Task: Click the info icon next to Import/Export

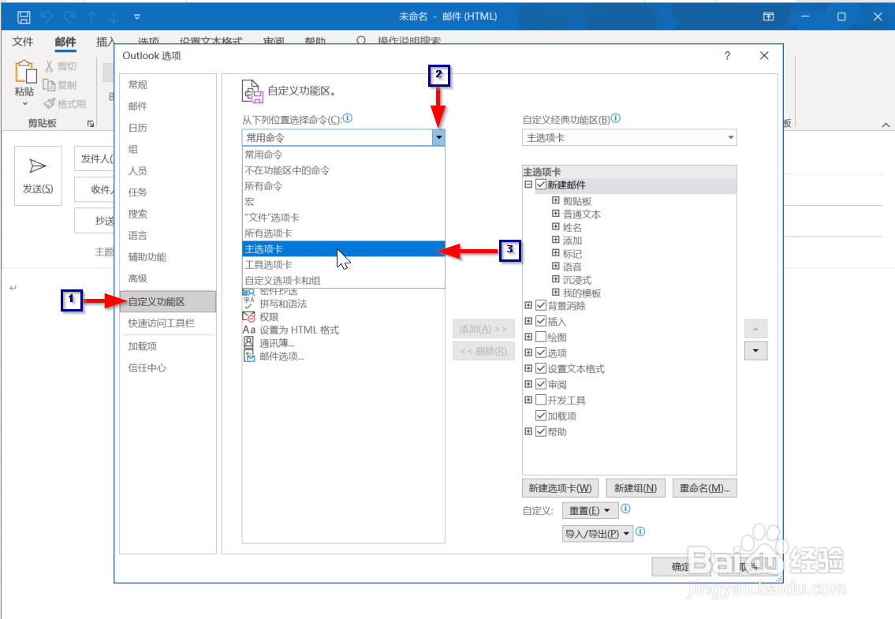Action: pos(640,531)
